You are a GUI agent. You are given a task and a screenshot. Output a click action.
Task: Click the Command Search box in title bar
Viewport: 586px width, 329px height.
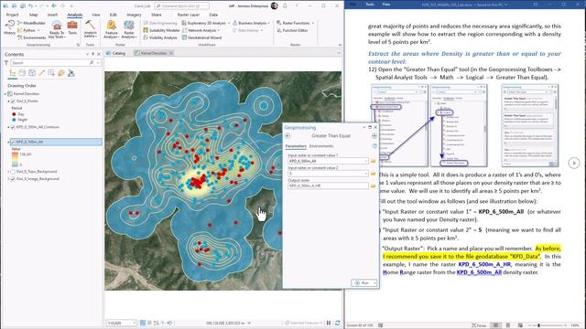pos(182,6)
